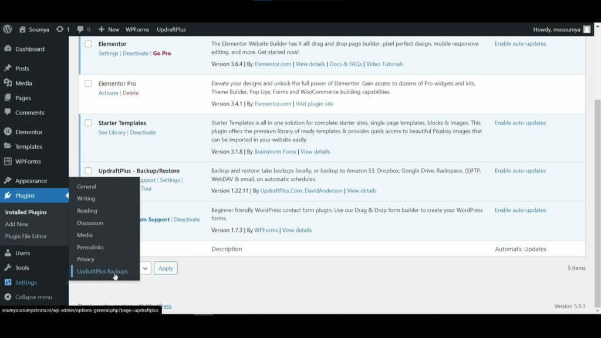Select Reading in Settings flyout
601x338 pixels.
(x=87, y=211)
